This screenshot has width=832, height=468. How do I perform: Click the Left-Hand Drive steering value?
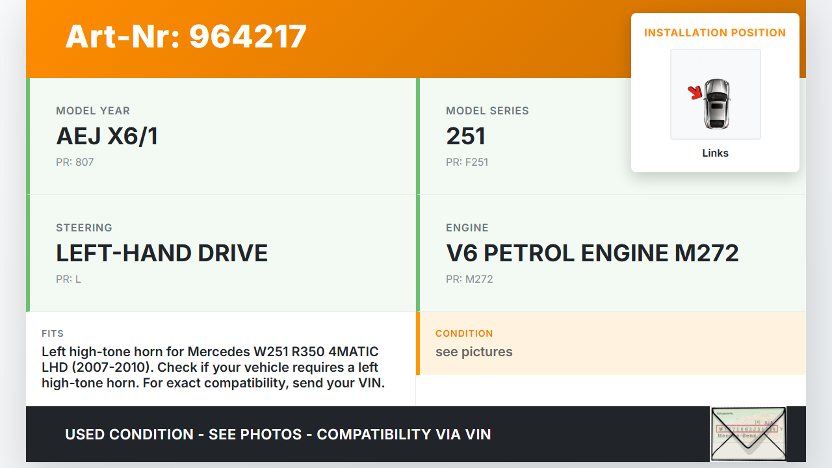[x=162, y=253]
